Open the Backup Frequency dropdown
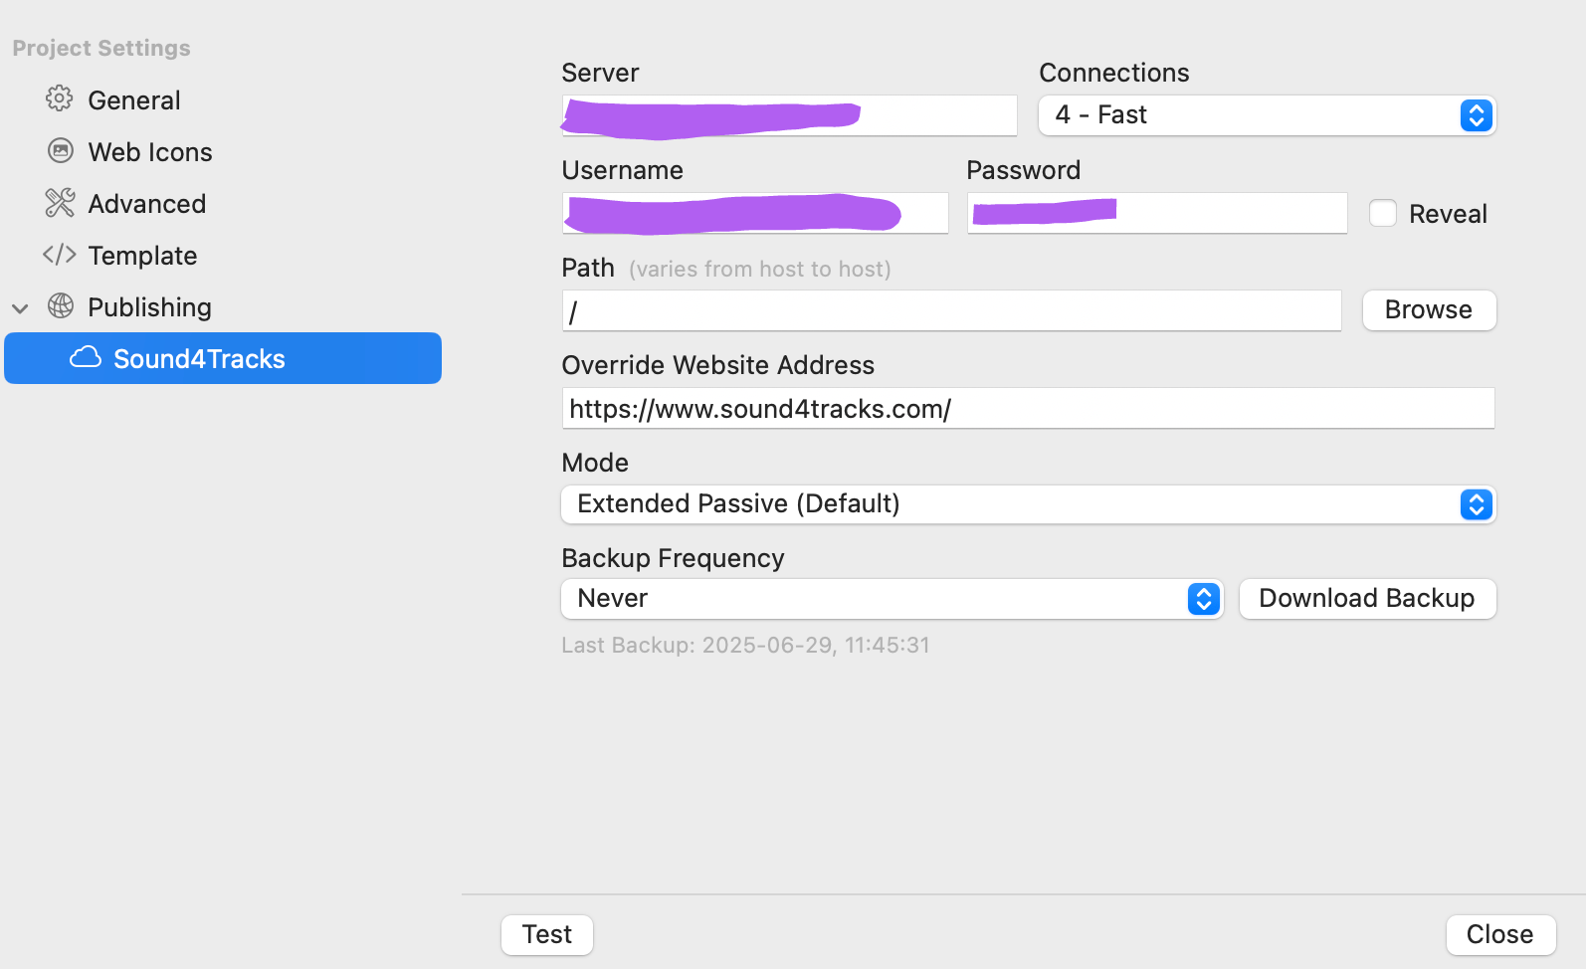Screen dimensions: 1586x969 click(x=892, y=599)
